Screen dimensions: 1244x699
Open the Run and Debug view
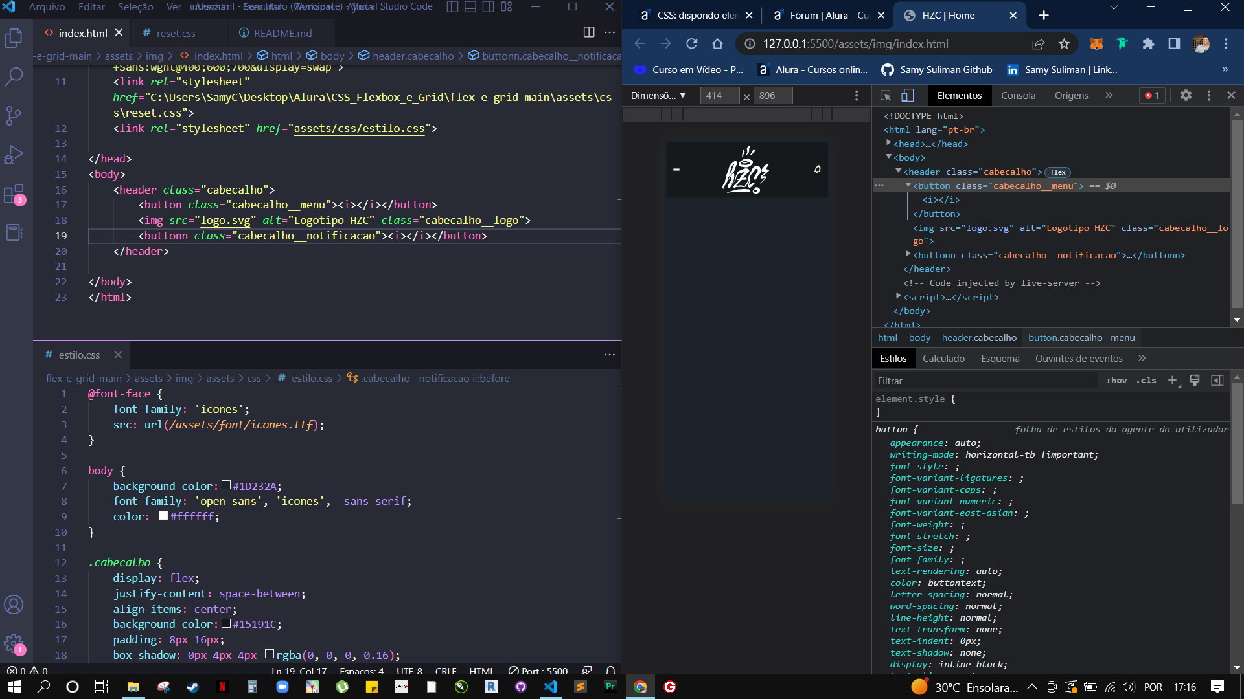tap(14, 155)
